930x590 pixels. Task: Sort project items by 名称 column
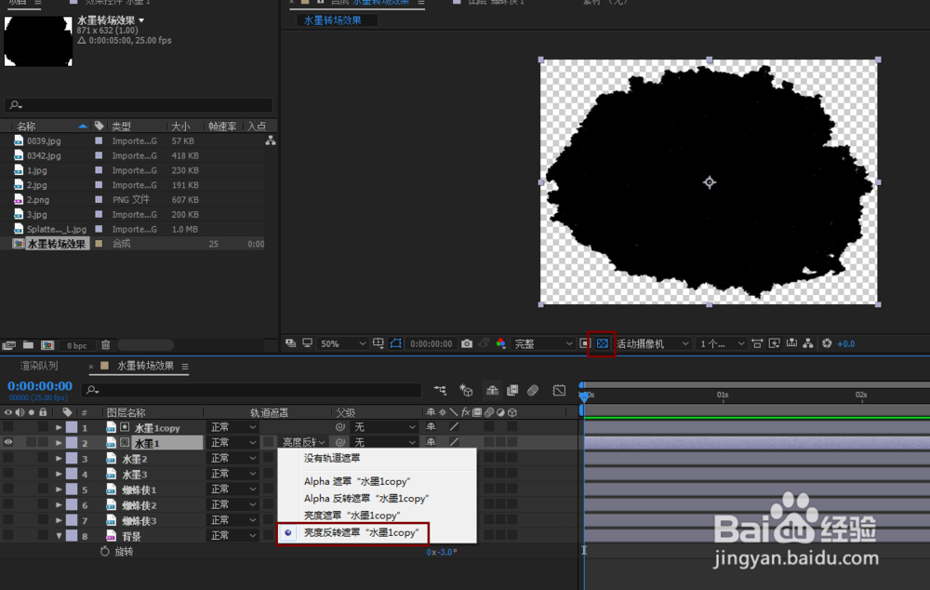(26, 126)
